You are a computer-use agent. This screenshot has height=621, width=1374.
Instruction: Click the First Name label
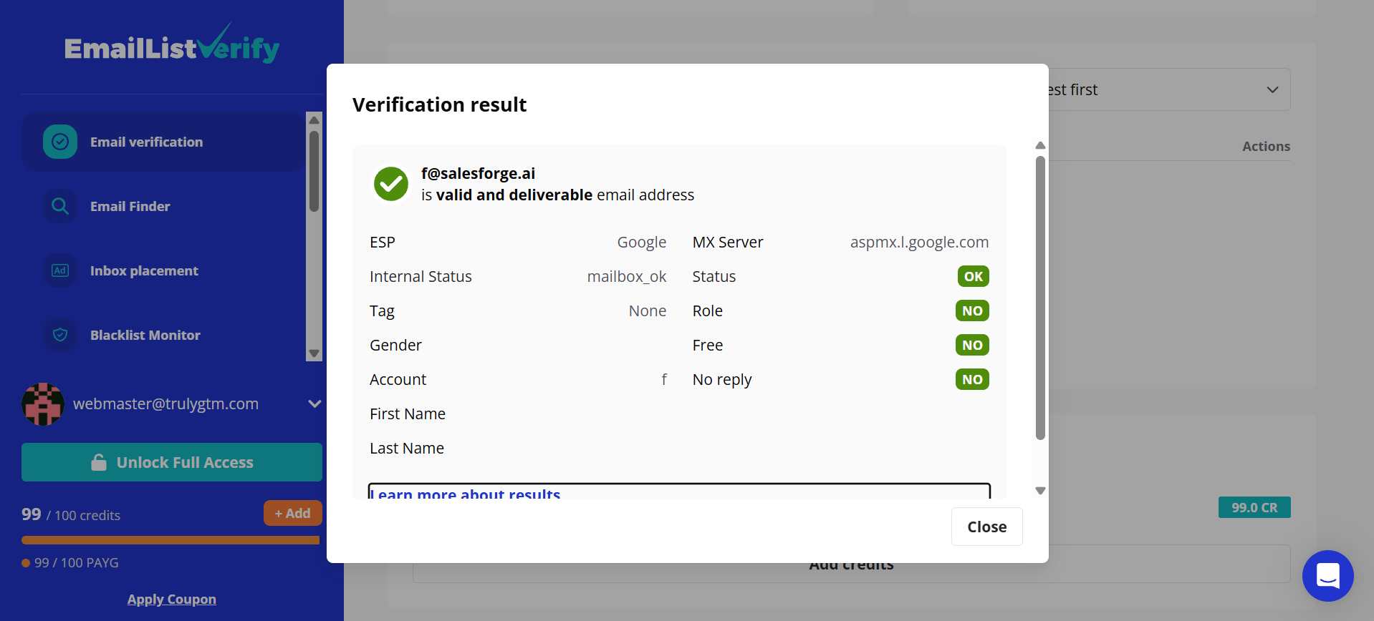[408, 414]
